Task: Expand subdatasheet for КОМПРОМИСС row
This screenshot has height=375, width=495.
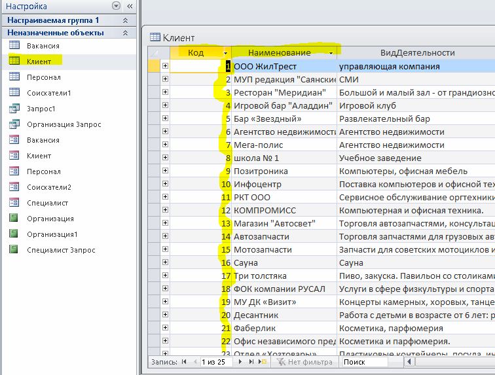Action: 165,209
